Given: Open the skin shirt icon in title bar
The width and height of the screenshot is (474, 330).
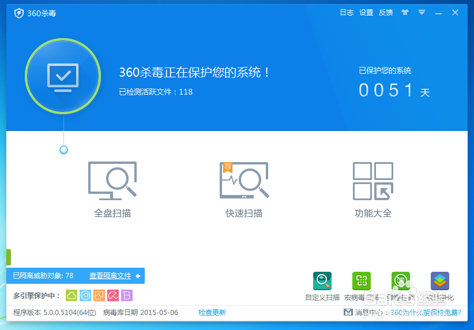Looking at the screenshot, I should coord(405,12).
